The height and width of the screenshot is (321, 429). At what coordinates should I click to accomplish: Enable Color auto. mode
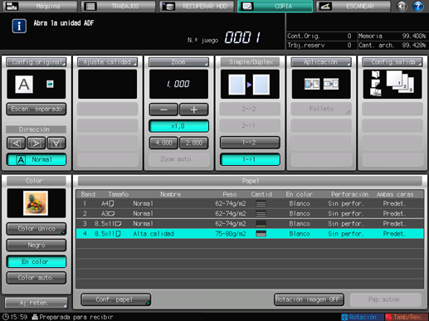(x=37, y=278)
